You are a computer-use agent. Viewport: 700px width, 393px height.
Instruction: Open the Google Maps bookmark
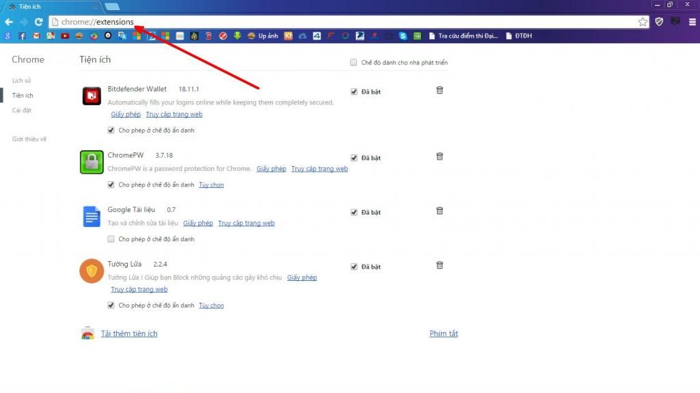pyautogui.click(x=51, y=36)
